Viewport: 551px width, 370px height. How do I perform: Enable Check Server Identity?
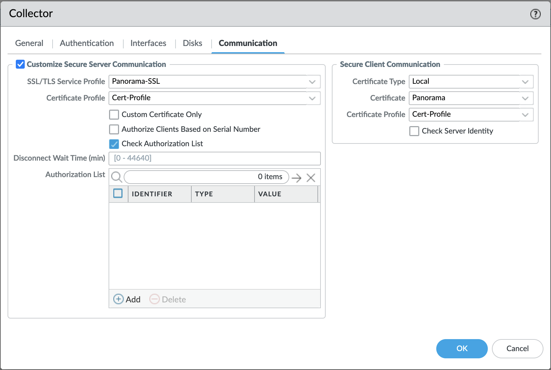pos(414,131)
